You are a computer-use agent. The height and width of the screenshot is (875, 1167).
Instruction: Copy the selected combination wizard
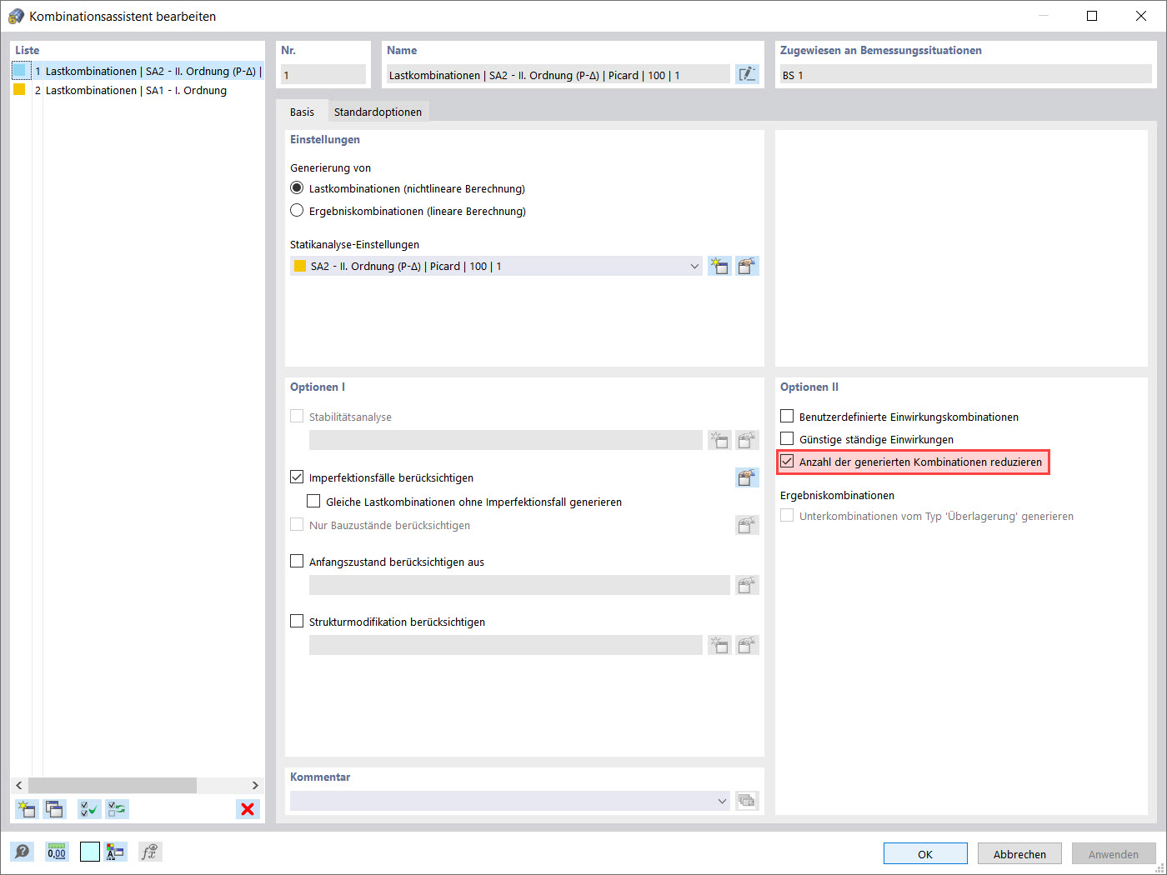pyautogui.click(x=54, y=809)
